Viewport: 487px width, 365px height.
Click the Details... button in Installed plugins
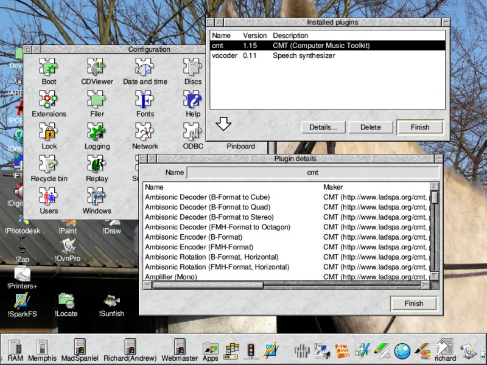coord(323,127)
